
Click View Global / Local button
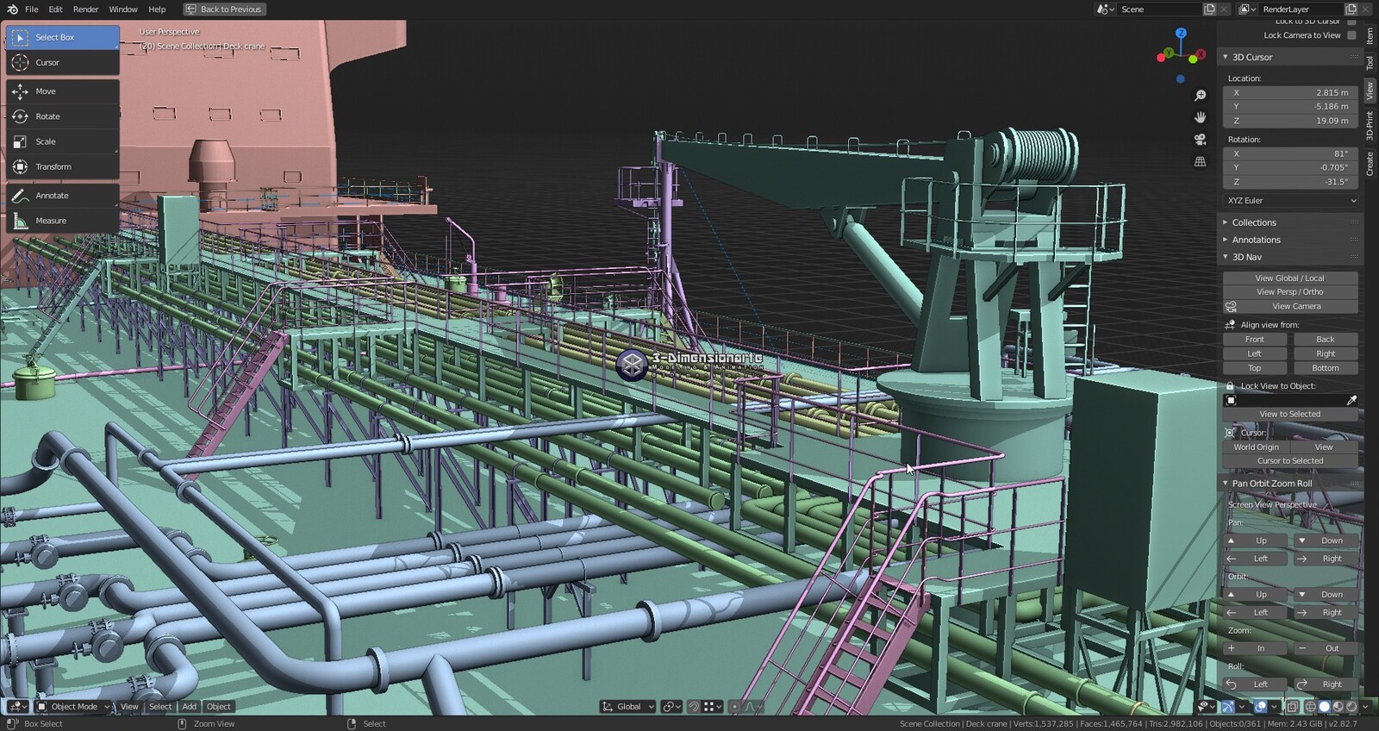[1289, 278]
